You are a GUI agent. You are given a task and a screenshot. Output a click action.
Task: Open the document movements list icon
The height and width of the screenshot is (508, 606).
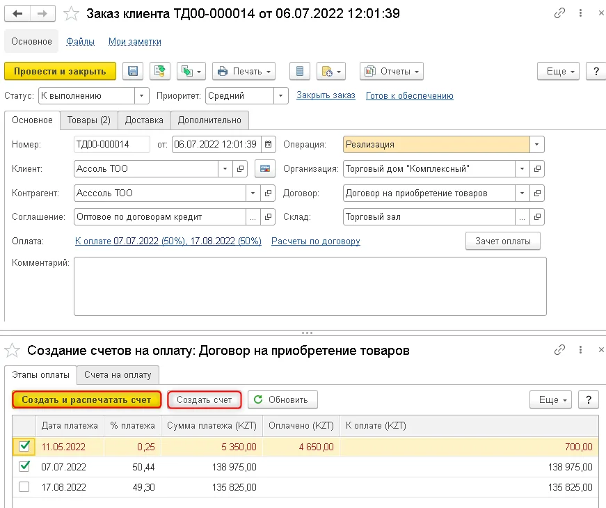300,71
